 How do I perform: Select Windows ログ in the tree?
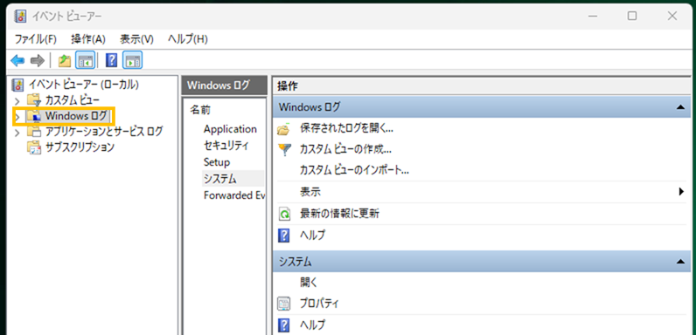point(76,116)
